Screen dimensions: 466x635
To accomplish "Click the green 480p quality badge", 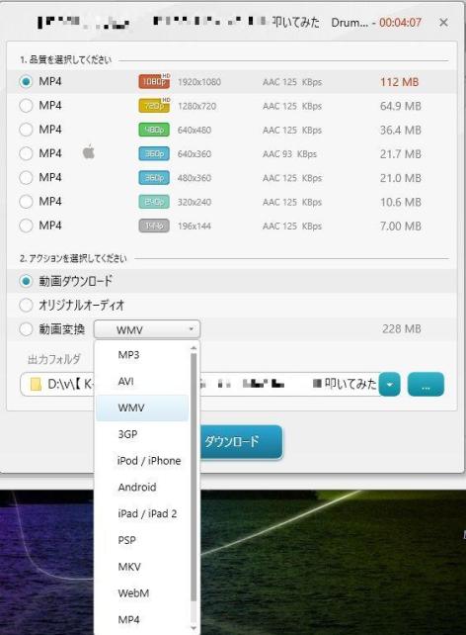I will point(154,130).
